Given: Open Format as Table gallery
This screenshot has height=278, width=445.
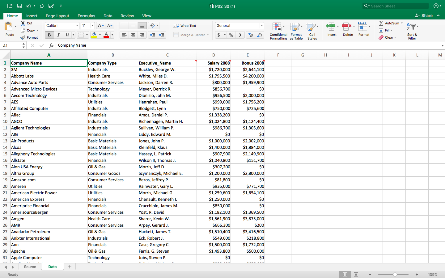Looking at the screenshot, I should tap(296, 31).
